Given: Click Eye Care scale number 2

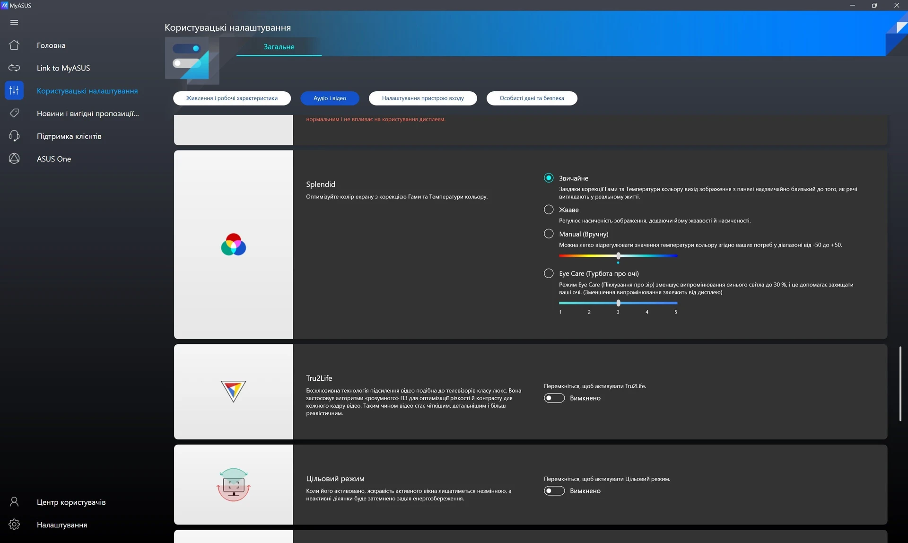Looking at the screenshot, I should click(x=589, y=312).
